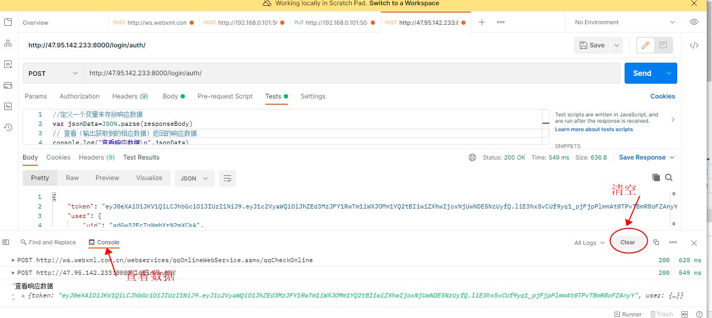
Task: Toggle two-pane layout icon in status bar
Action: [685, 314]
